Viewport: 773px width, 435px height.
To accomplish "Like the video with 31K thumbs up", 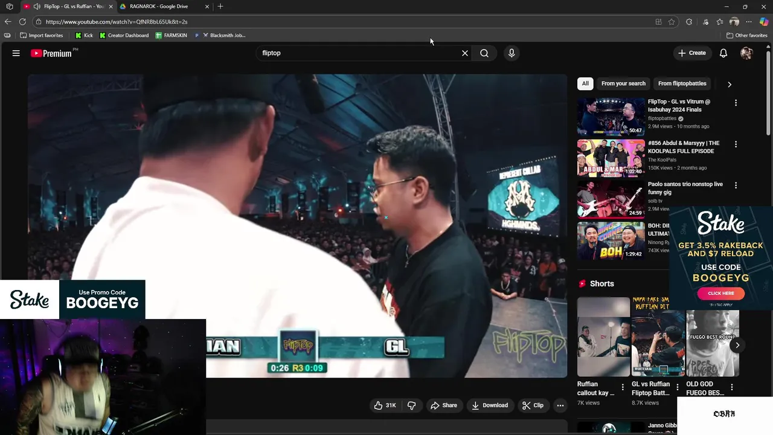I will click(x=385, y=405).
